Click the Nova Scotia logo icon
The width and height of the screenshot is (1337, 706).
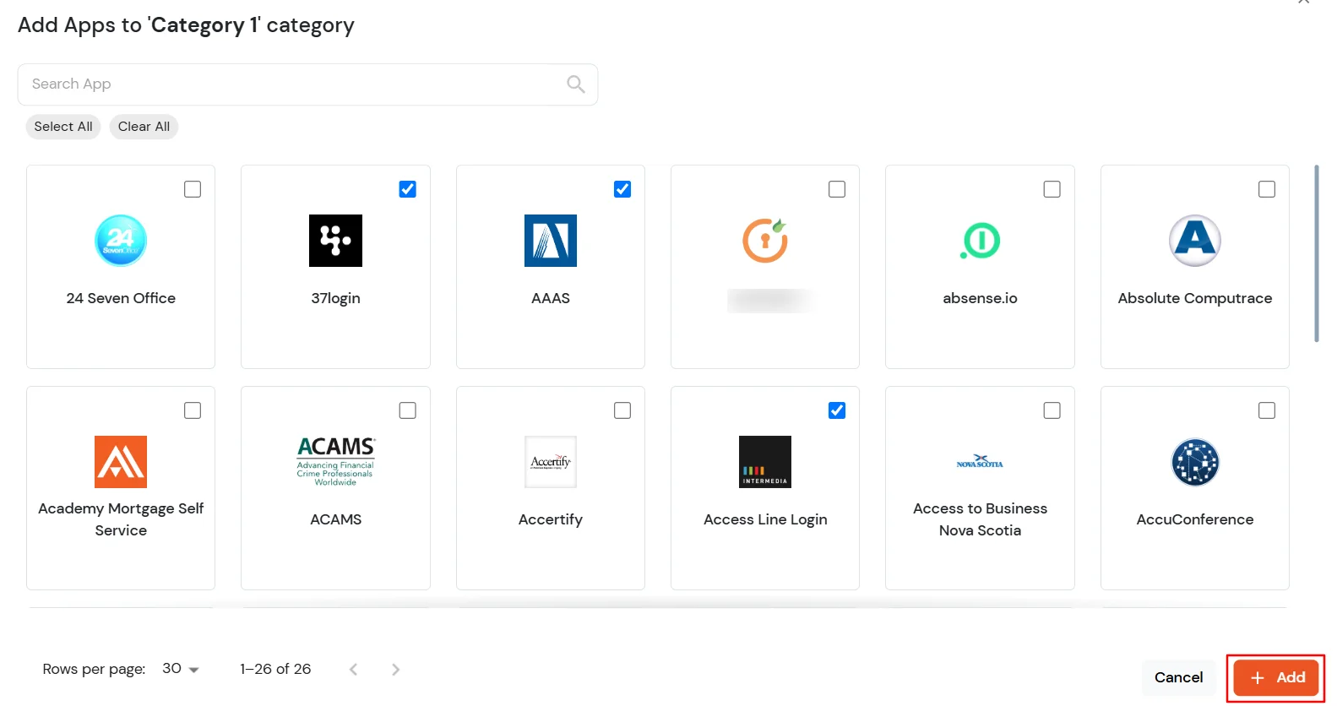980,462
